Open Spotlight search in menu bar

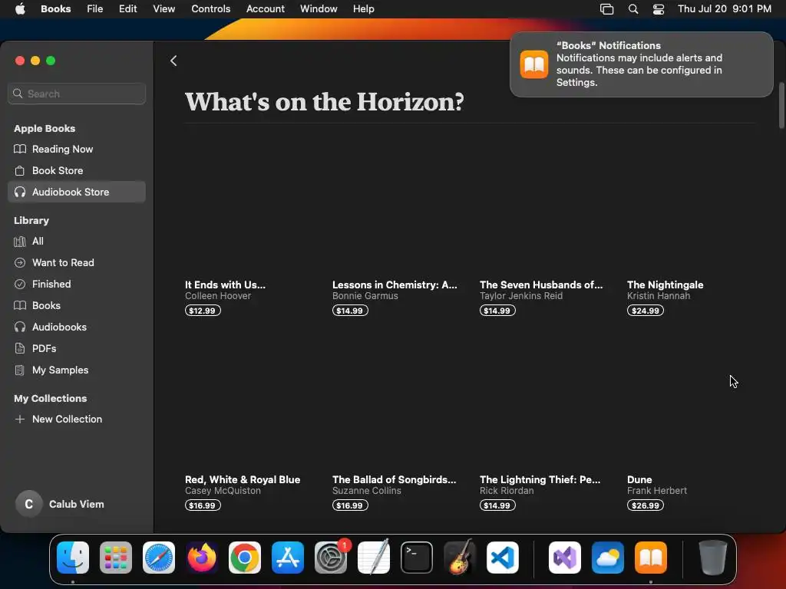click(x=633, y=9)
